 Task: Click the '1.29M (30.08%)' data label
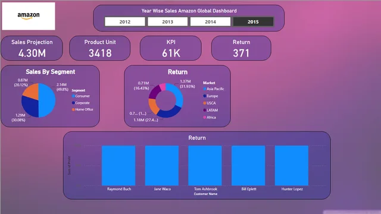[18, 118]
